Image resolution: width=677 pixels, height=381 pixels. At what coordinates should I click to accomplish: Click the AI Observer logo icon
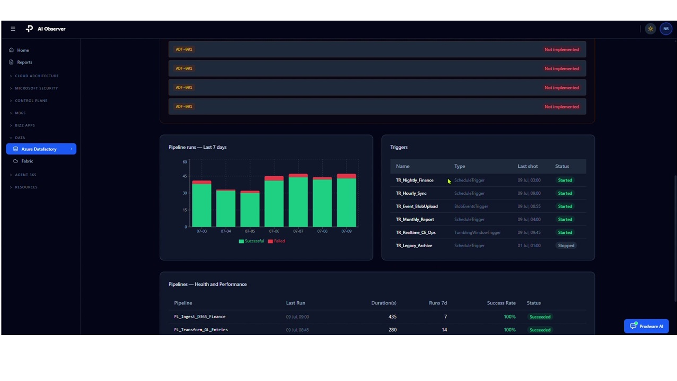(x=30, y=29)
